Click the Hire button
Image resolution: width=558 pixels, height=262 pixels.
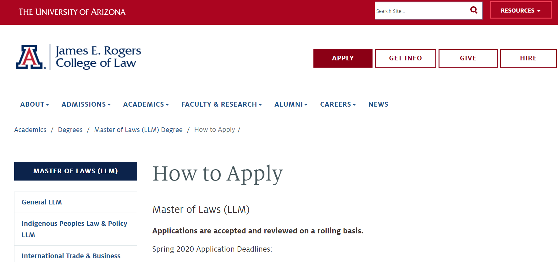[x=528, y=58]
